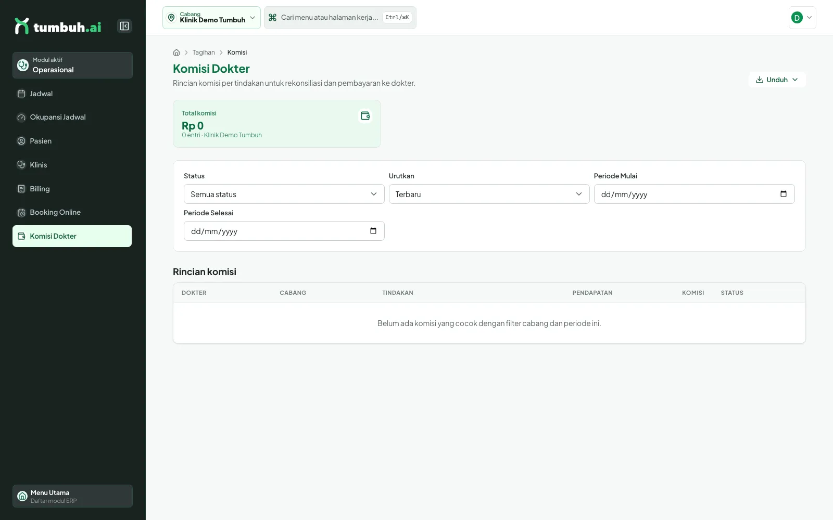Click the wallet icon in Total komisi card
This screenshot has width=833, height=520.
[x=365, y=115]
